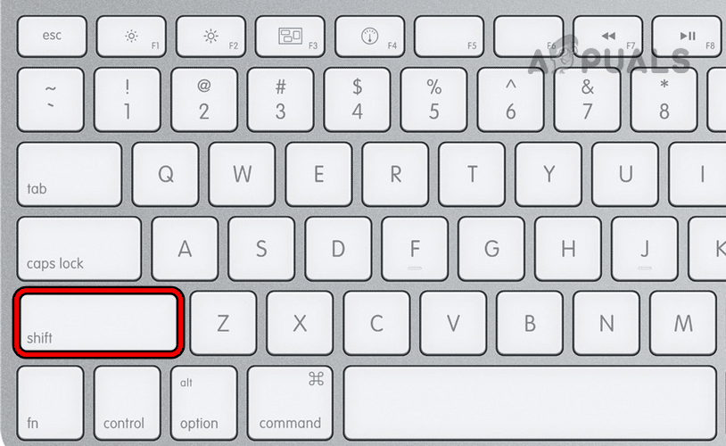The width and height of the screenshot is (726, 446).
Task: Click the tilde key
Action: pyautogui.click(x=51, y=100)
